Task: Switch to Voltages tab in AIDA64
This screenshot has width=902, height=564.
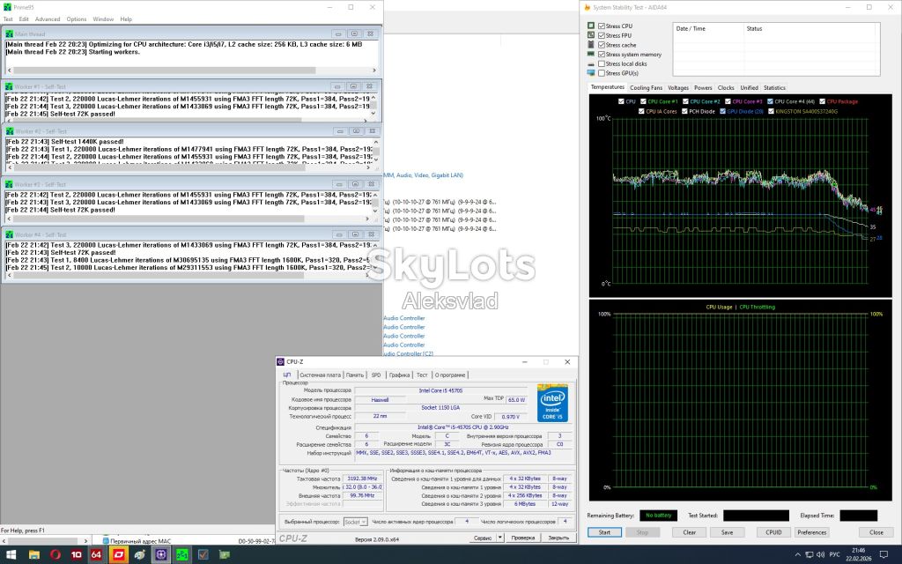Action: tap(678, 87)
